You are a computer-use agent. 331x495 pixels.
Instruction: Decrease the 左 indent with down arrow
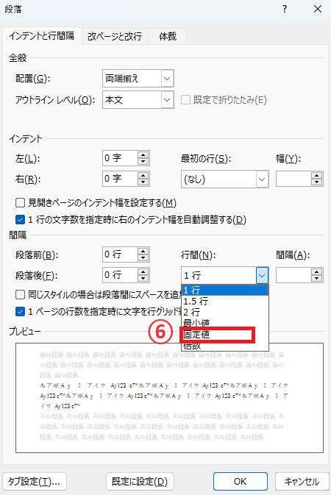point(143,161)
